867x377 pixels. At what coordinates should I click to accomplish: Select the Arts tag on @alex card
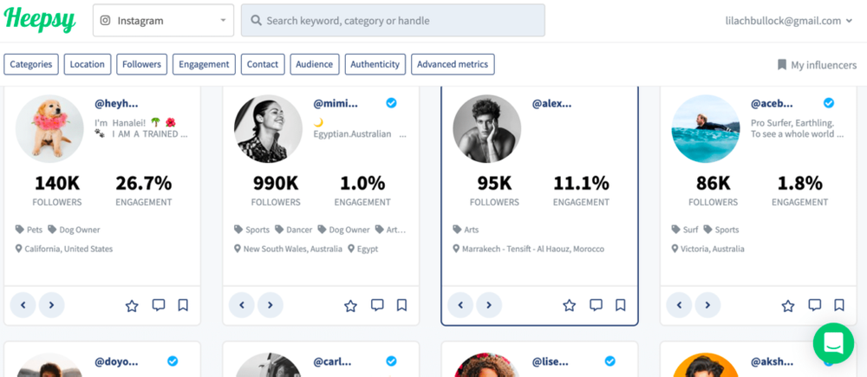tap(466, 230)
